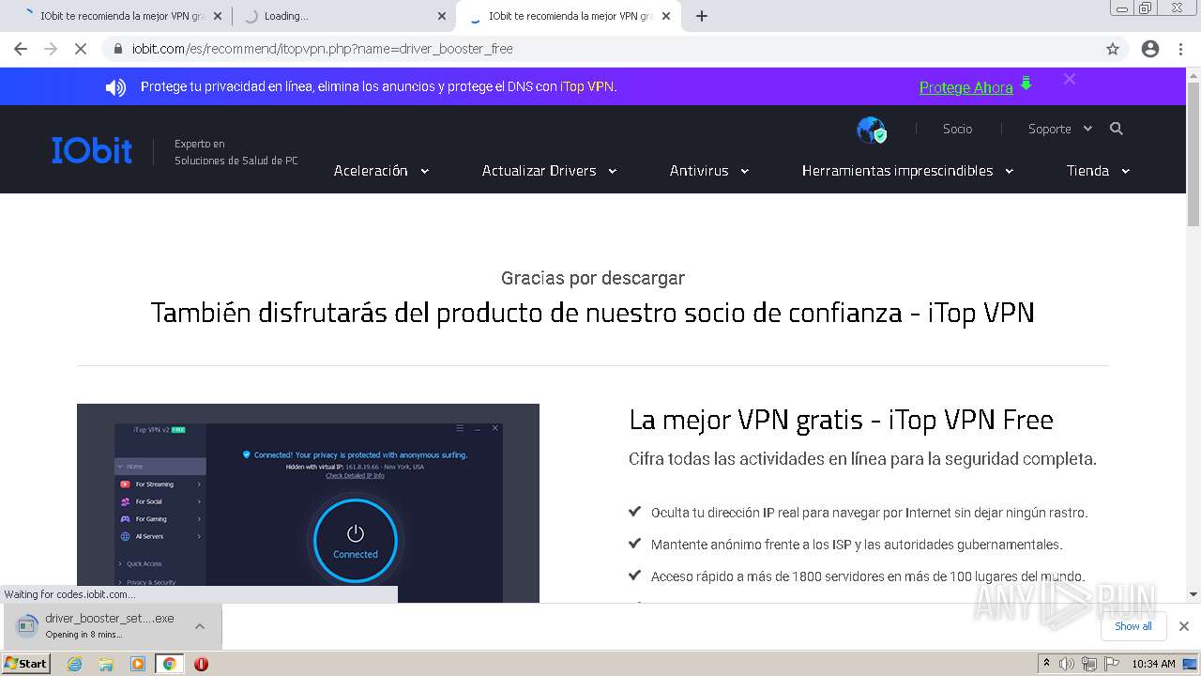Click the red antivirus taskbar icon
This screenshot has width=1201, height=676.
(201, 664)
